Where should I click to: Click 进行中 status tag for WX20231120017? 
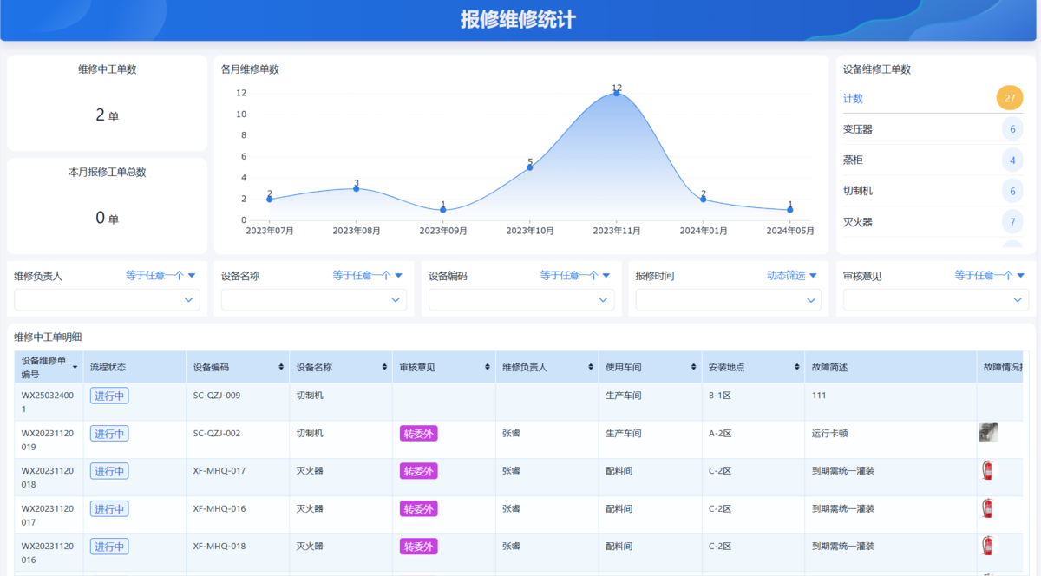coord(109,509)
